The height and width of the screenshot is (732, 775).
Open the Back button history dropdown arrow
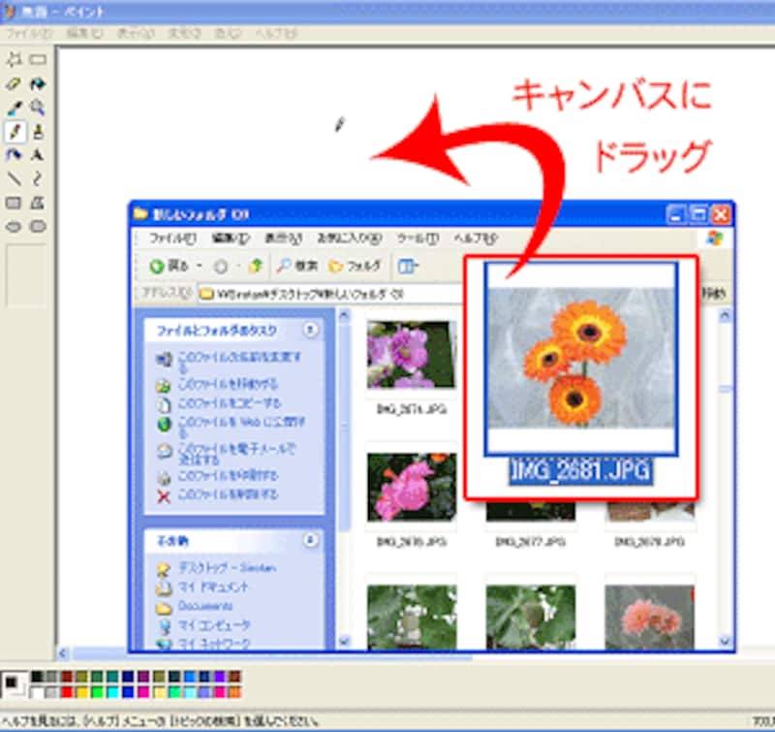tap(200, 266)
